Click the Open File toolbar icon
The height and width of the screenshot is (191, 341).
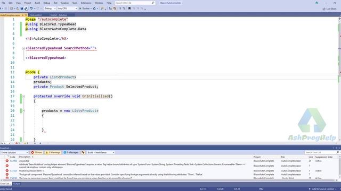[x=18, y=8]
